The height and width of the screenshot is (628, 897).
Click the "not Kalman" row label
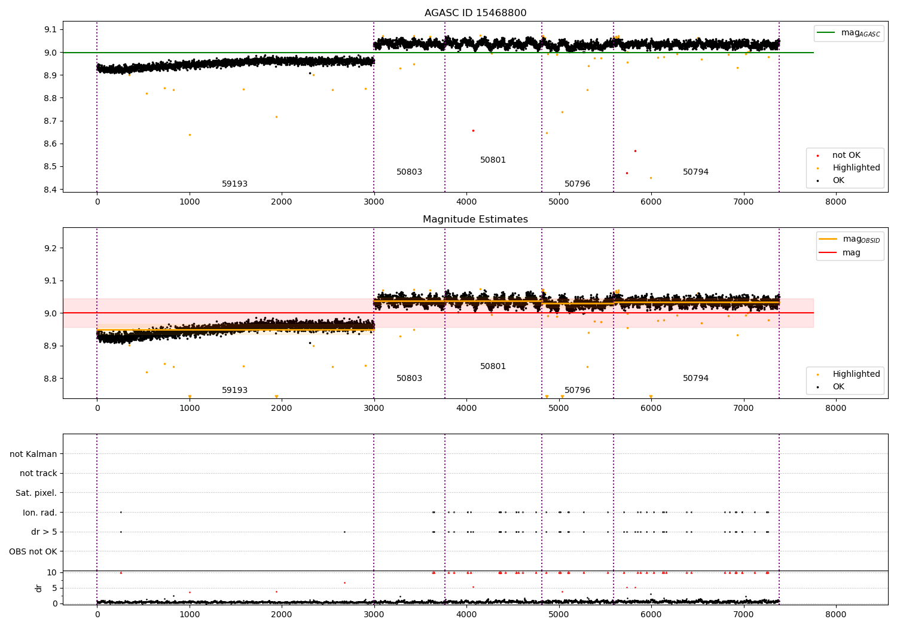click(33, 454)
